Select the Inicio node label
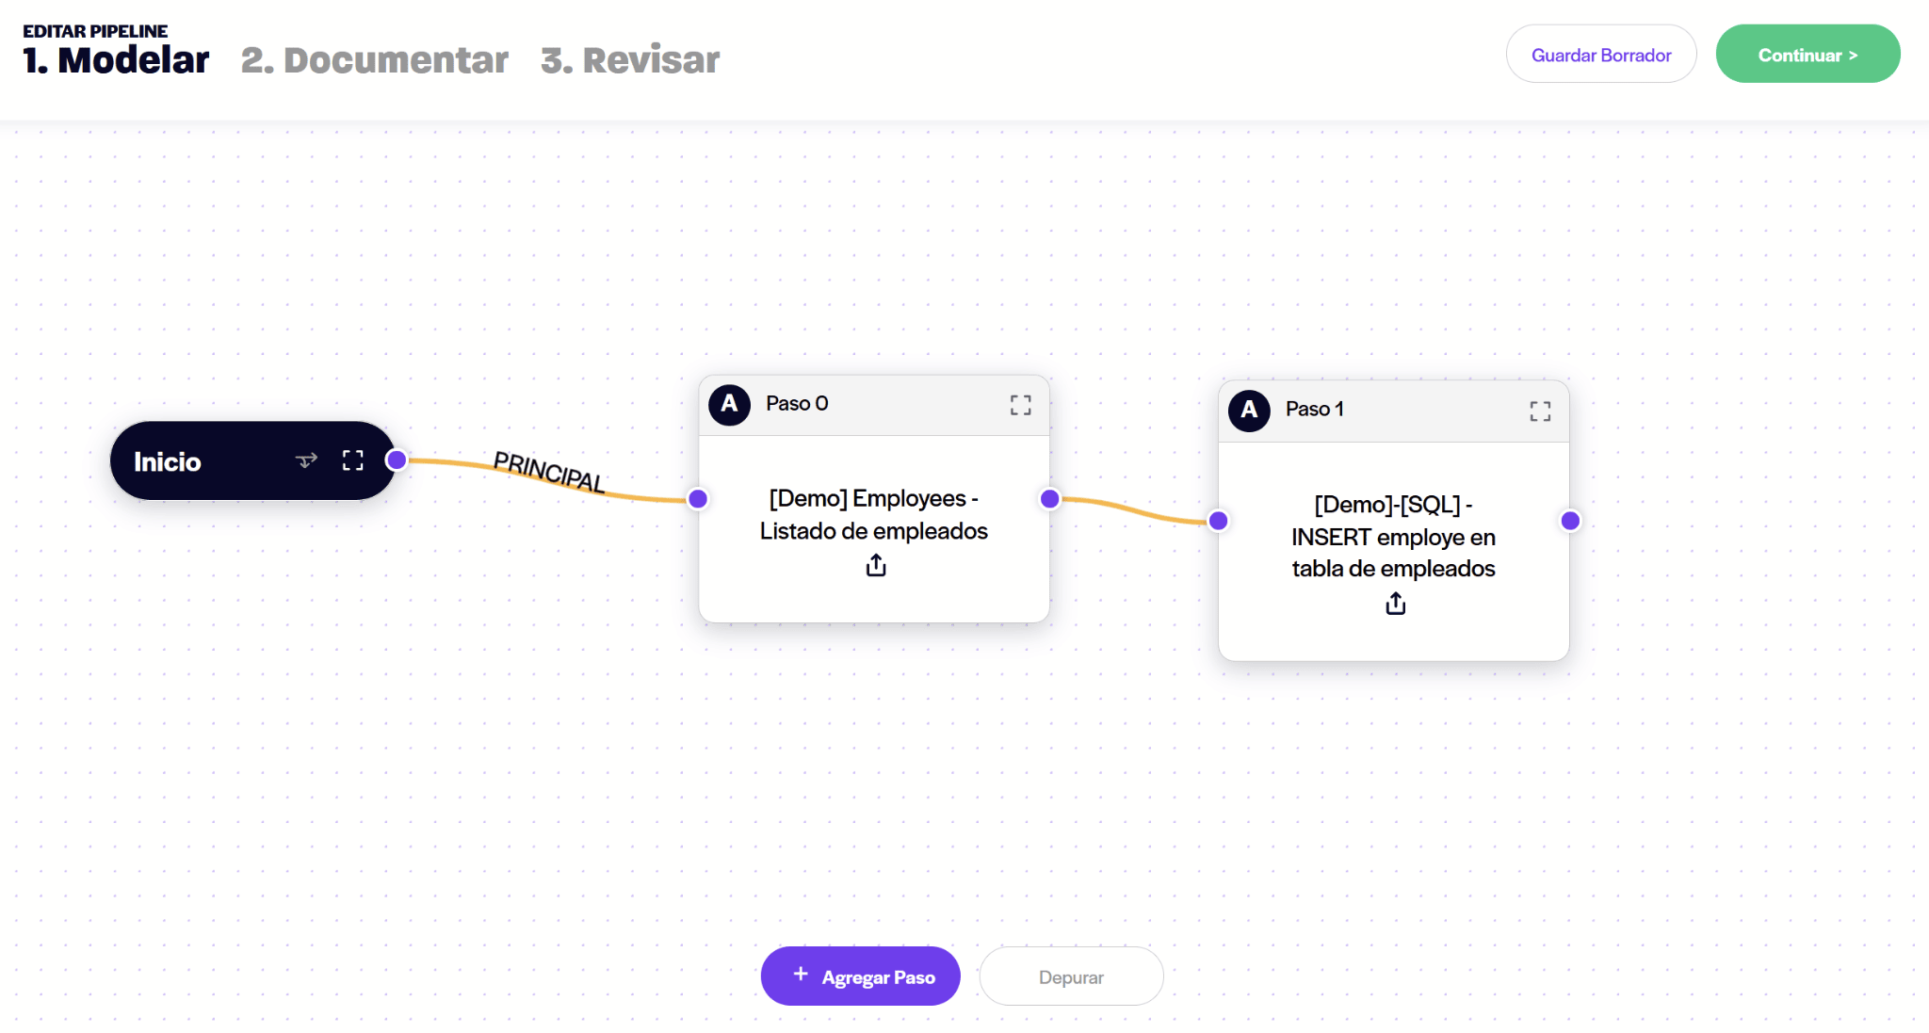The width and height of the screenshot is (1929, 1033). [168, 461]
